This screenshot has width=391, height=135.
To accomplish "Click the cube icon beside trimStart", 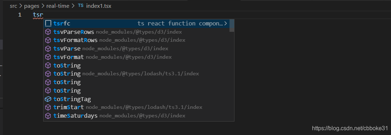I will click(48, 107).
